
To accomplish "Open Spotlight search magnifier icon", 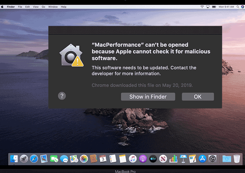I will click(x=238, y=7).
